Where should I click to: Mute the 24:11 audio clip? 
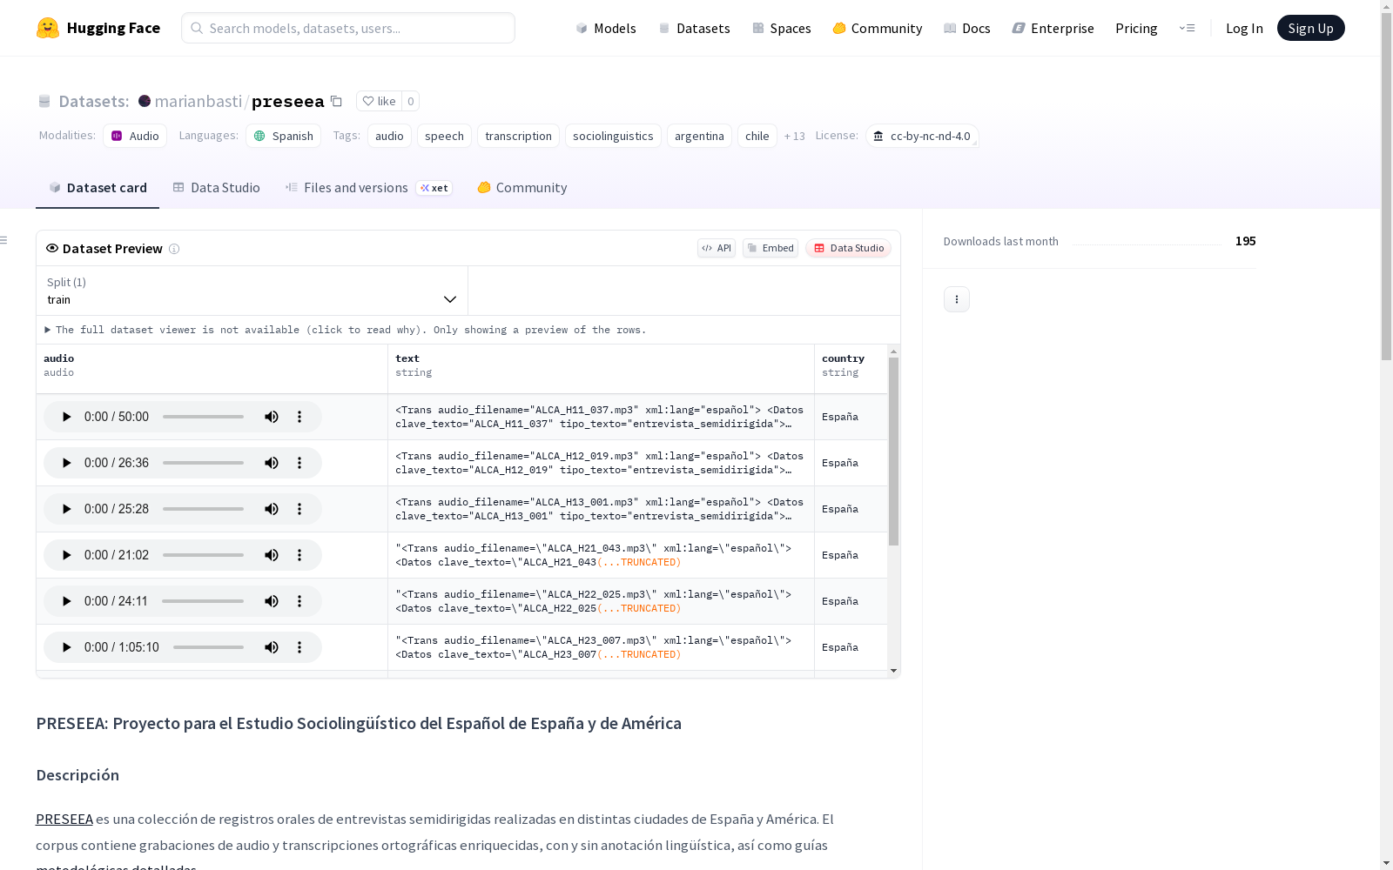click(x=272, y=601)
